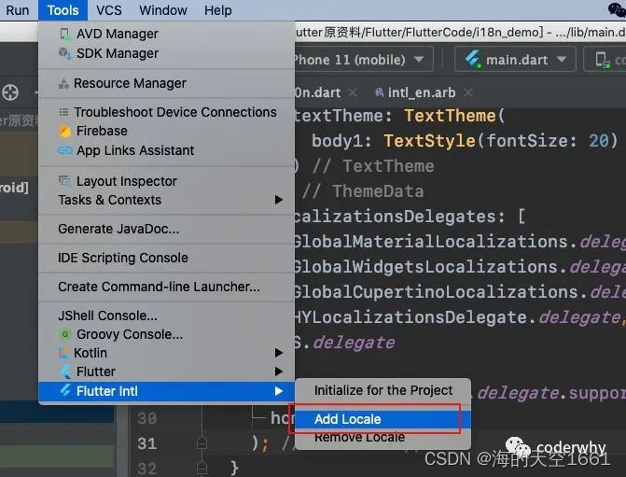Click GlobalCupertinoLocalizations in the code

(436, 292)
